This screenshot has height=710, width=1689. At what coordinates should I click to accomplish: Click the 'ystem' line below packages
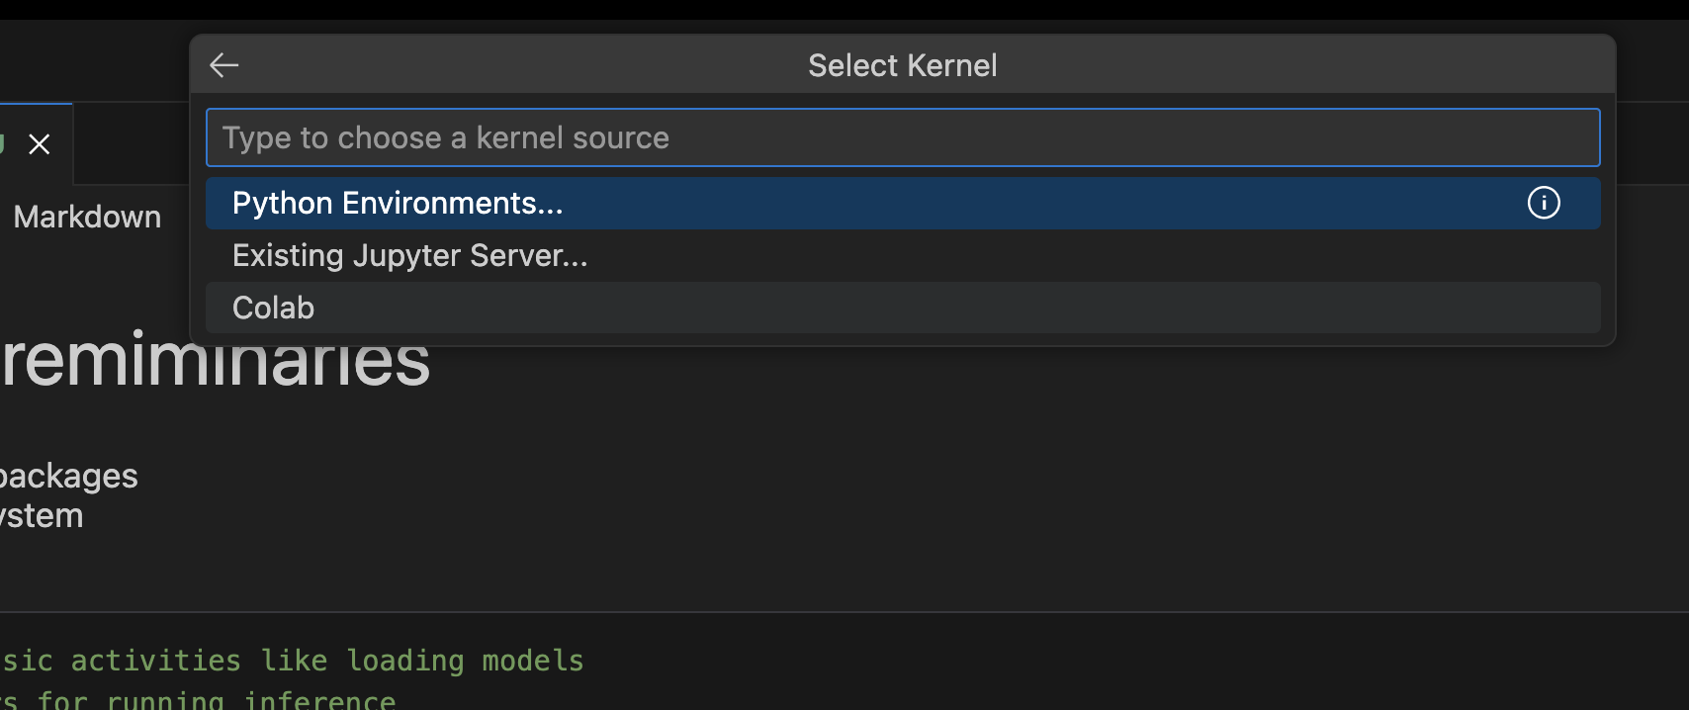point(42,516)
